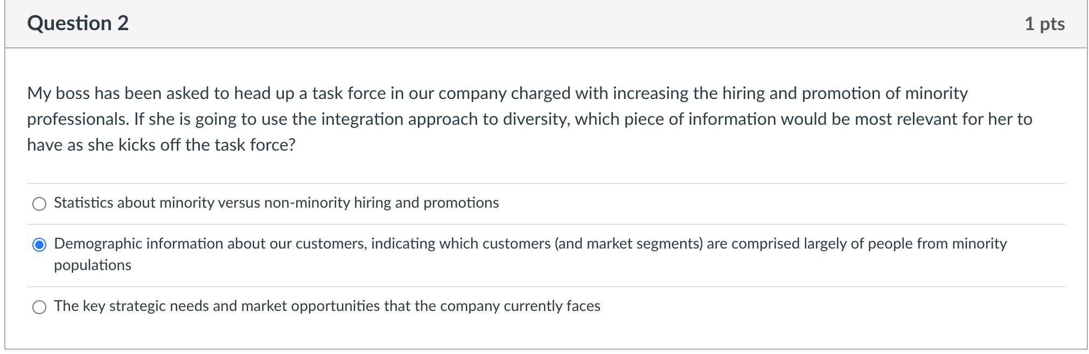The width and height of the screenshot is (1089, 354).
Task: Click inside the Question 2 title bar area
Action: point(377,23)
